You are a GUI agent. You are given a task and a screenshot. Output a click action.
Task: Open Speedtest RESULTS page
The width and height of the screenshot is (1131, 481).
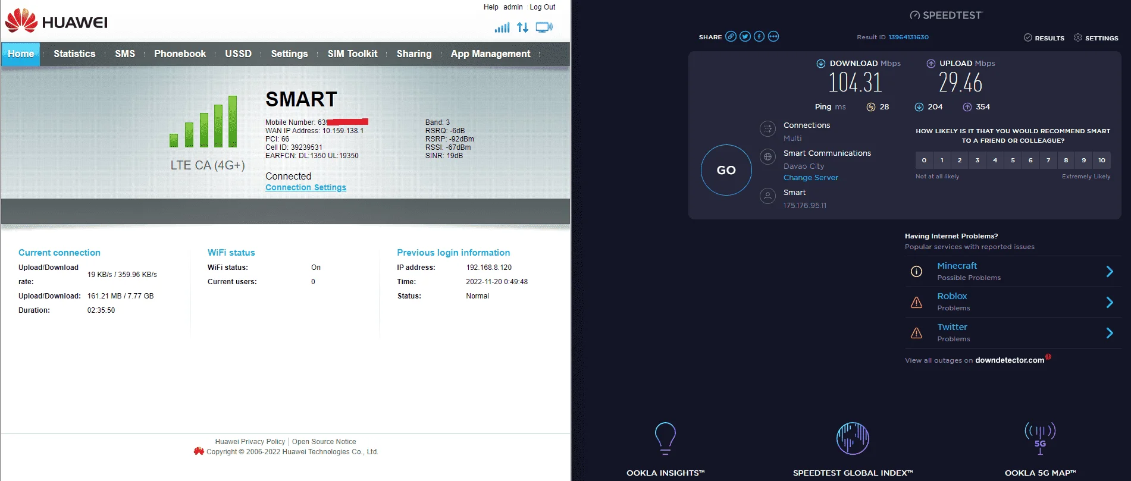pos(1044,37)
